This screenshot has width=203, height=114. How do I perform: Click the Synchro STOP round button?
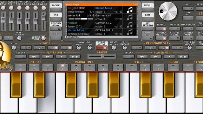click(89, 48)
